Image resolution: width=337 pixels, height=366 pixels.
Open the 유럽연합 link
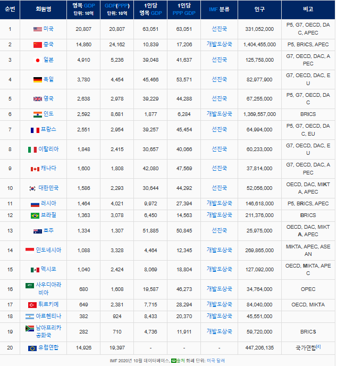[x=48, y=347]
